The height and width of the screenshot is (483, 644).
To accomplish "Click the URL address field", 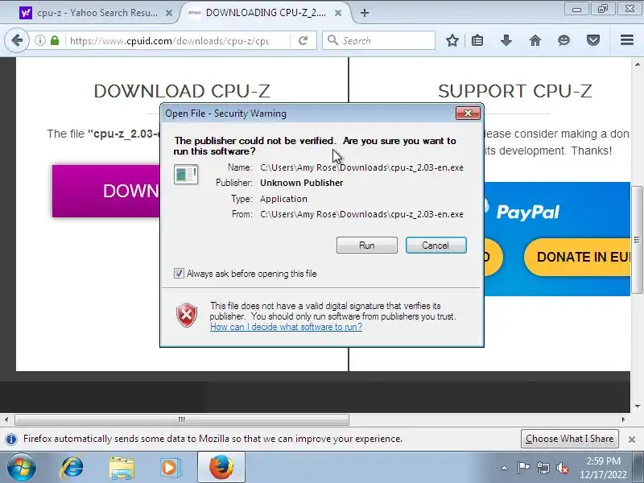I will 170,41.
